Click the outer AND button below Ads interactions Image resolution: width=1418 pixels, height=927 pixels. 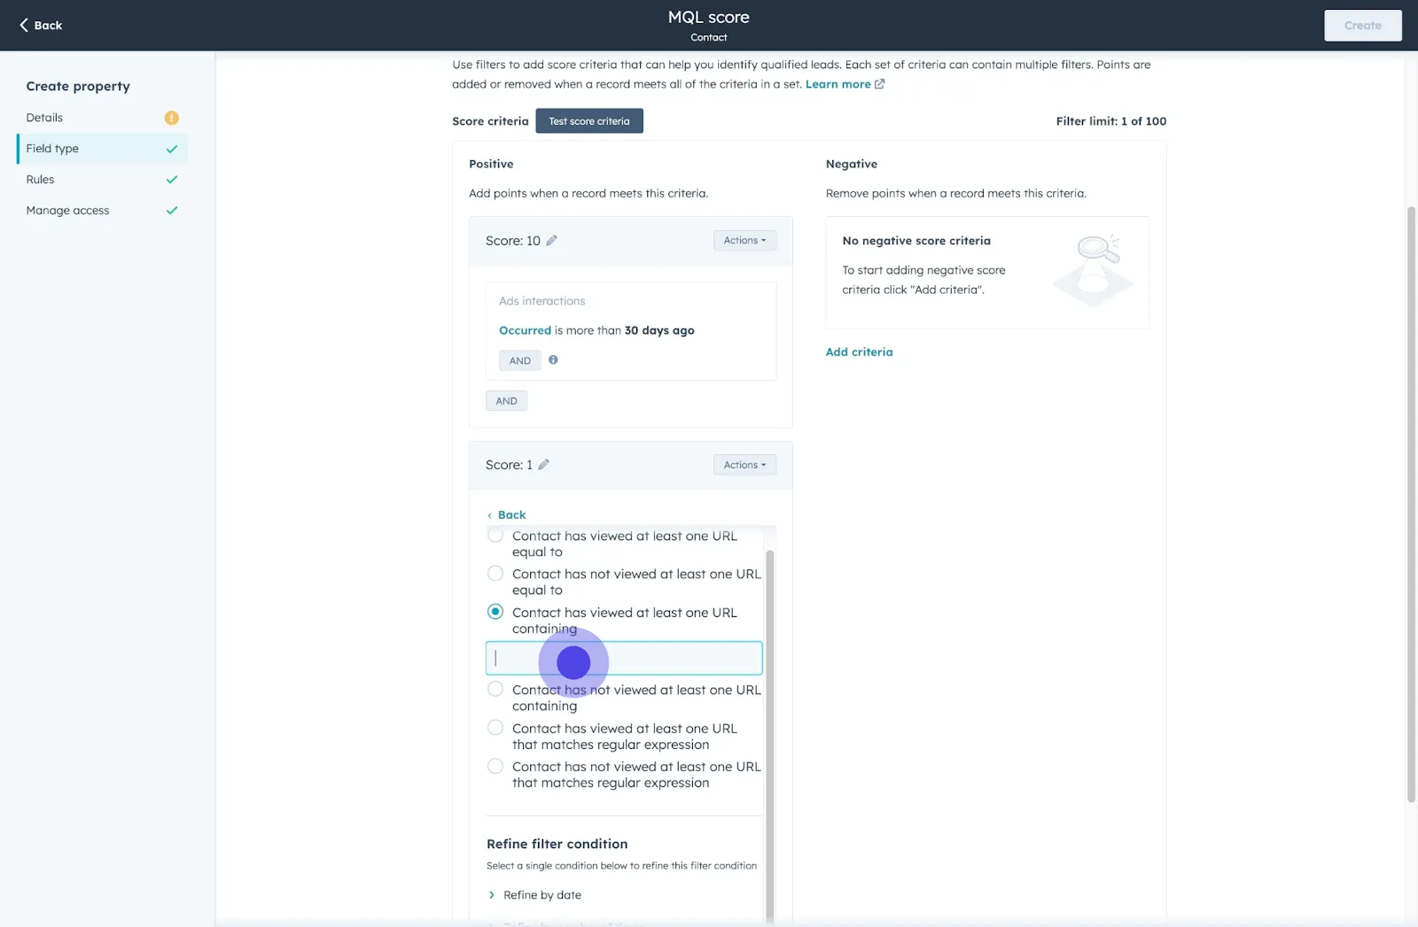[x=506, y=401]
